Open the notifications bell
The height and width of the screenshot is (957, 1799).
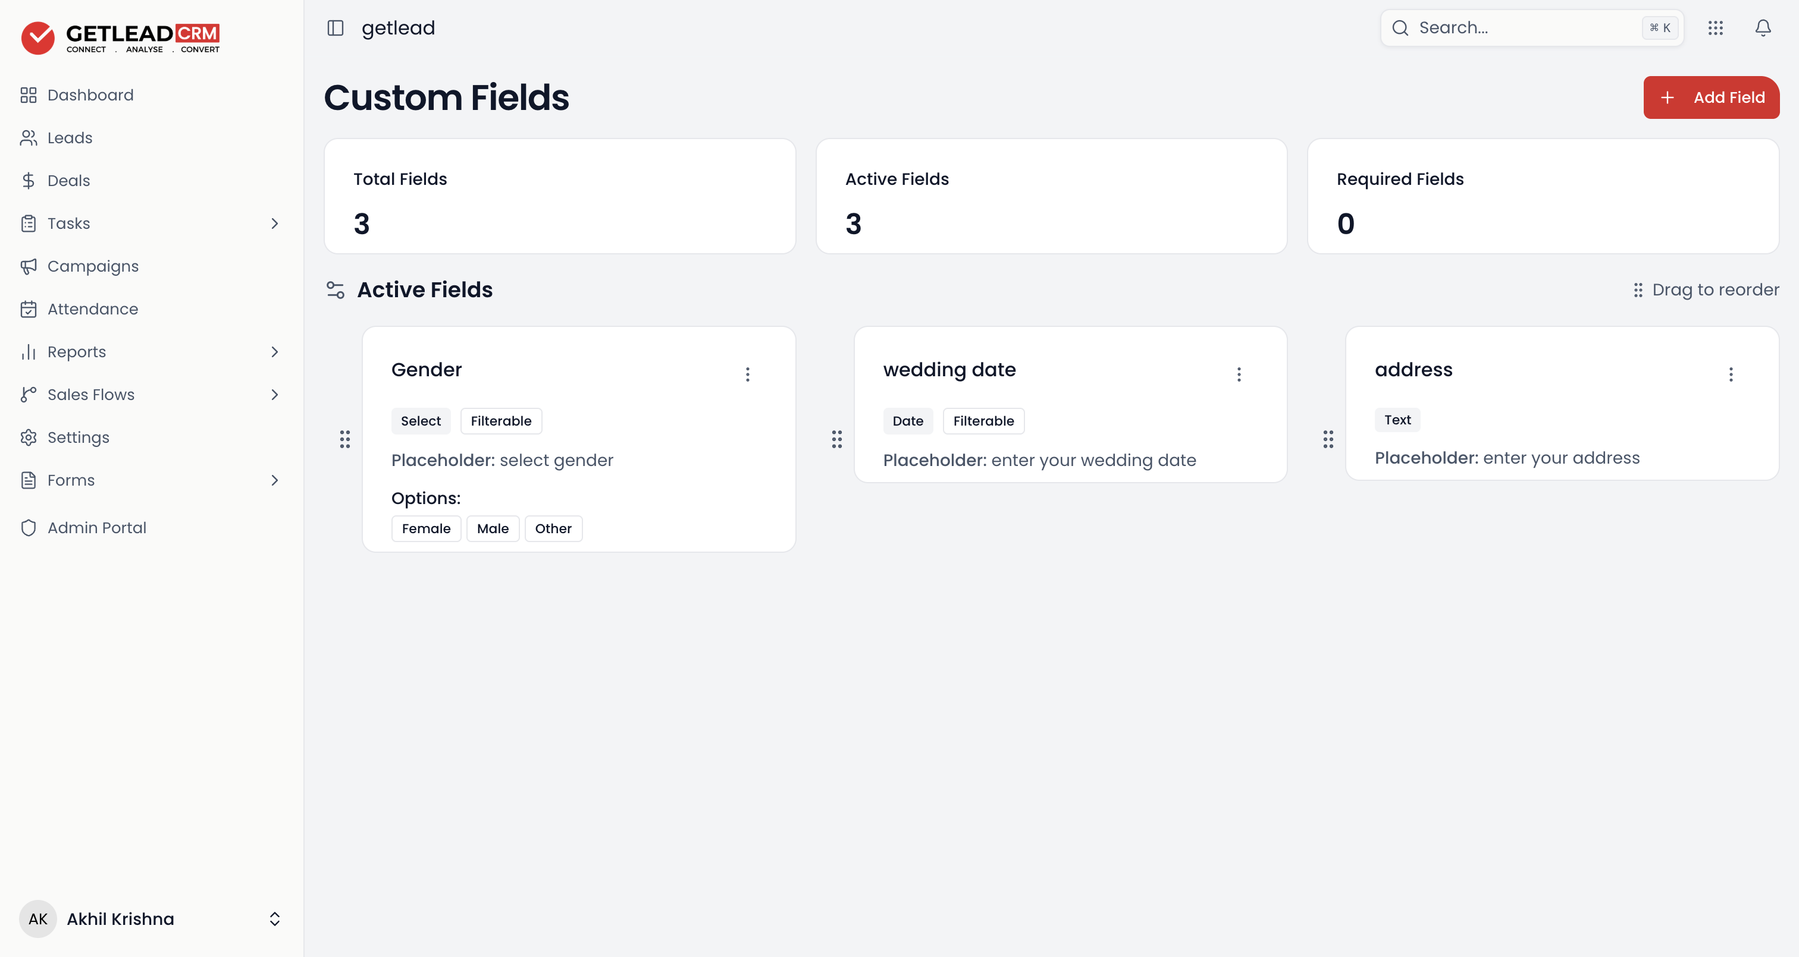click(1763, 28)
